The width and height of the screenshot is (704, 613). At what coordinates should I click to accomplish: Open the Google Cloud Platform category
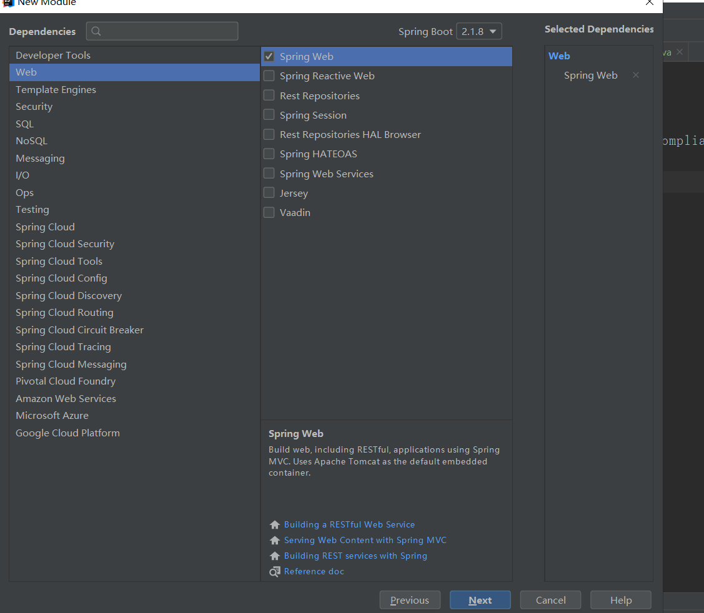134,433
